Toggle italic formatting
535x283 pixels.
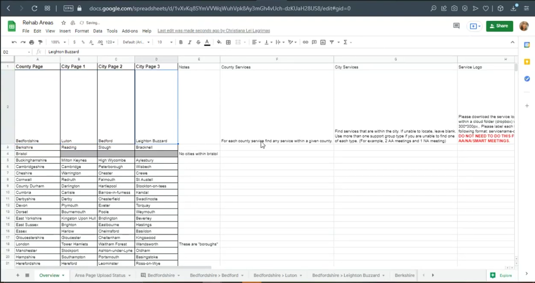tap(189, 42)
